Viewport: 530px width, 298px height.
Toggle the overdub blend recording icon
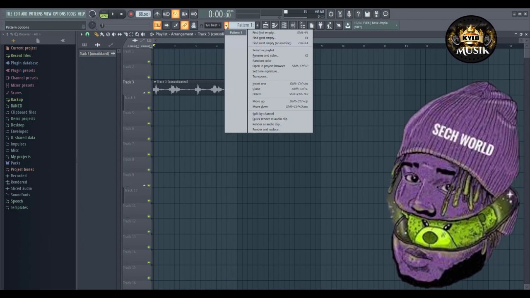(x=185, y=14)
